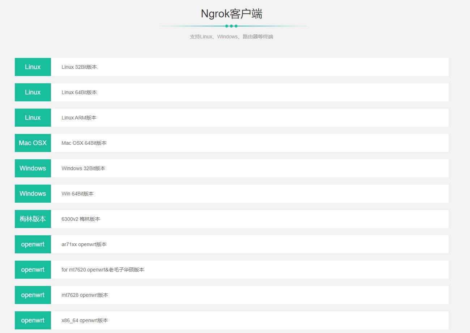
Task: Click the Windows 32Bit版本 link
Action: [83, 168]
